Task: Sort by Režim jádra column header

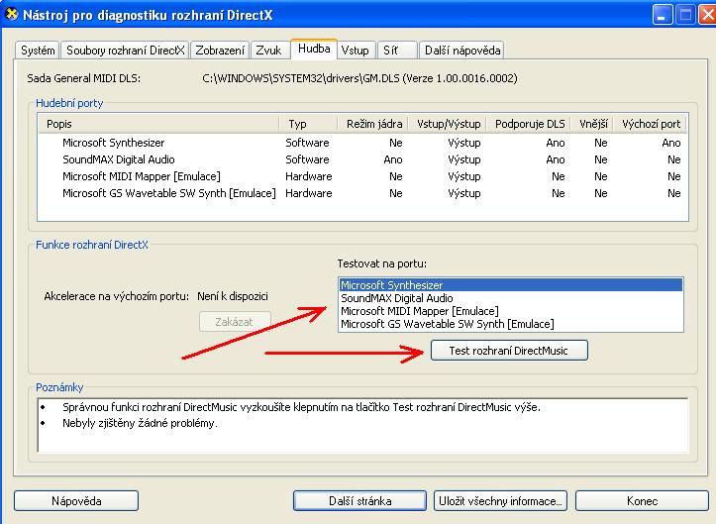Action: [373, 124]
